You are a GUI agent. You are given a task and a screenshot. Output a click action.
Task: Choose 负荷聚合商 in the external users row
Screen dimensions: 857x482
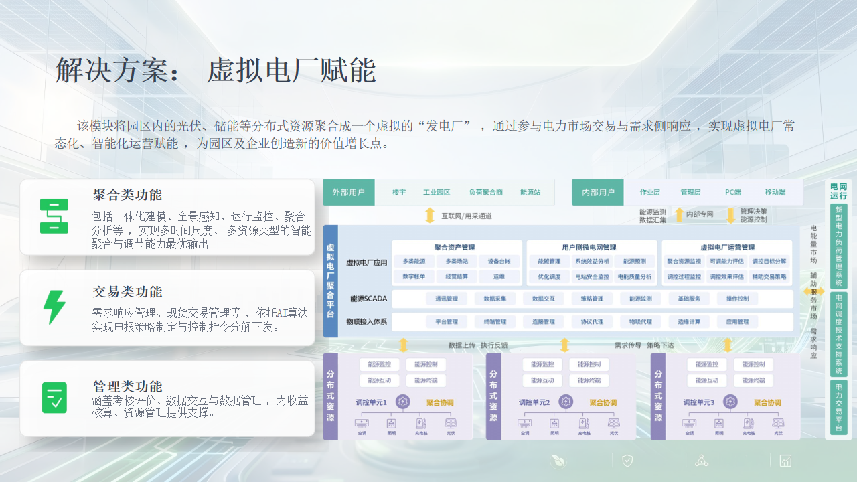point(485,192)
